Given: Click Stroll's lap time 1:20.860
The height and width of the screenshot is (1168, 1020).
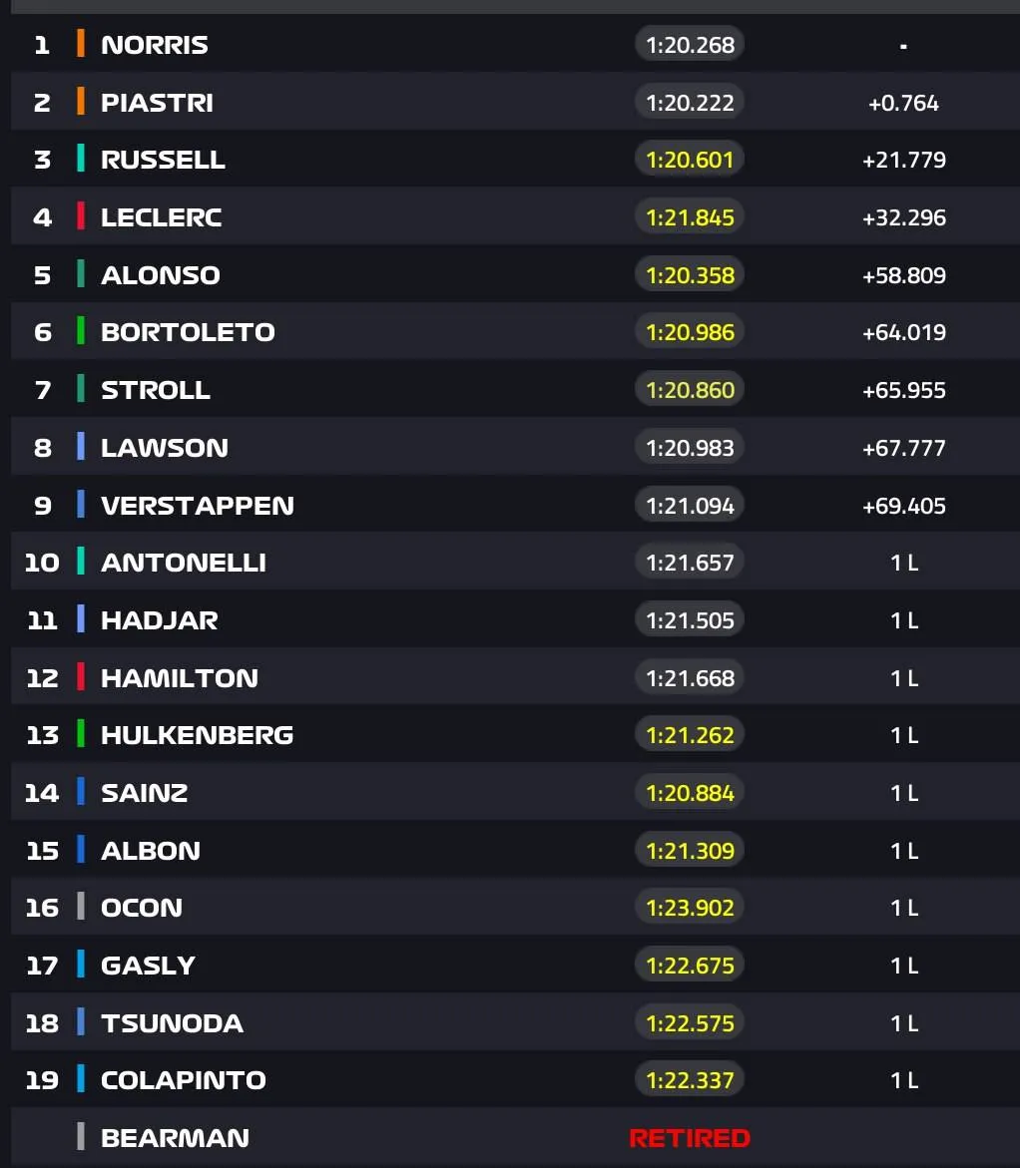Looking at the screenshot, I should click(x=690, y=390).
